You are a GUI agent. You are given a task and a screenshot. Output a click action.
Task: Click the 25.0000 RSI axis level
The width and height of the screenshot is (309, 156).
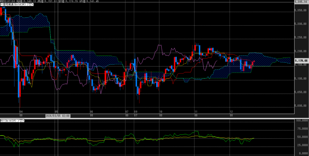coord(301,145)
